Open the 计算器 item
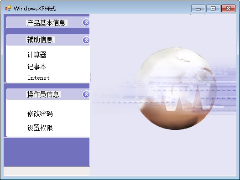The image size is (240, 180). [x=37, y=55]
